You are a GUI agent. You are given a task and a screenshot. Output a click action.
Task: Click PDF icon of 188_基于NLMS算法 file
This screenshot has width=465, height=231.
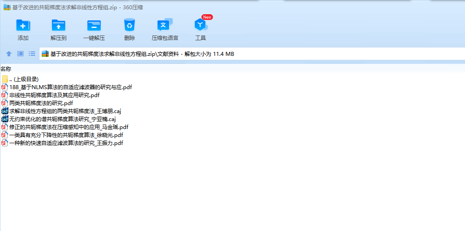coord(5,87)
